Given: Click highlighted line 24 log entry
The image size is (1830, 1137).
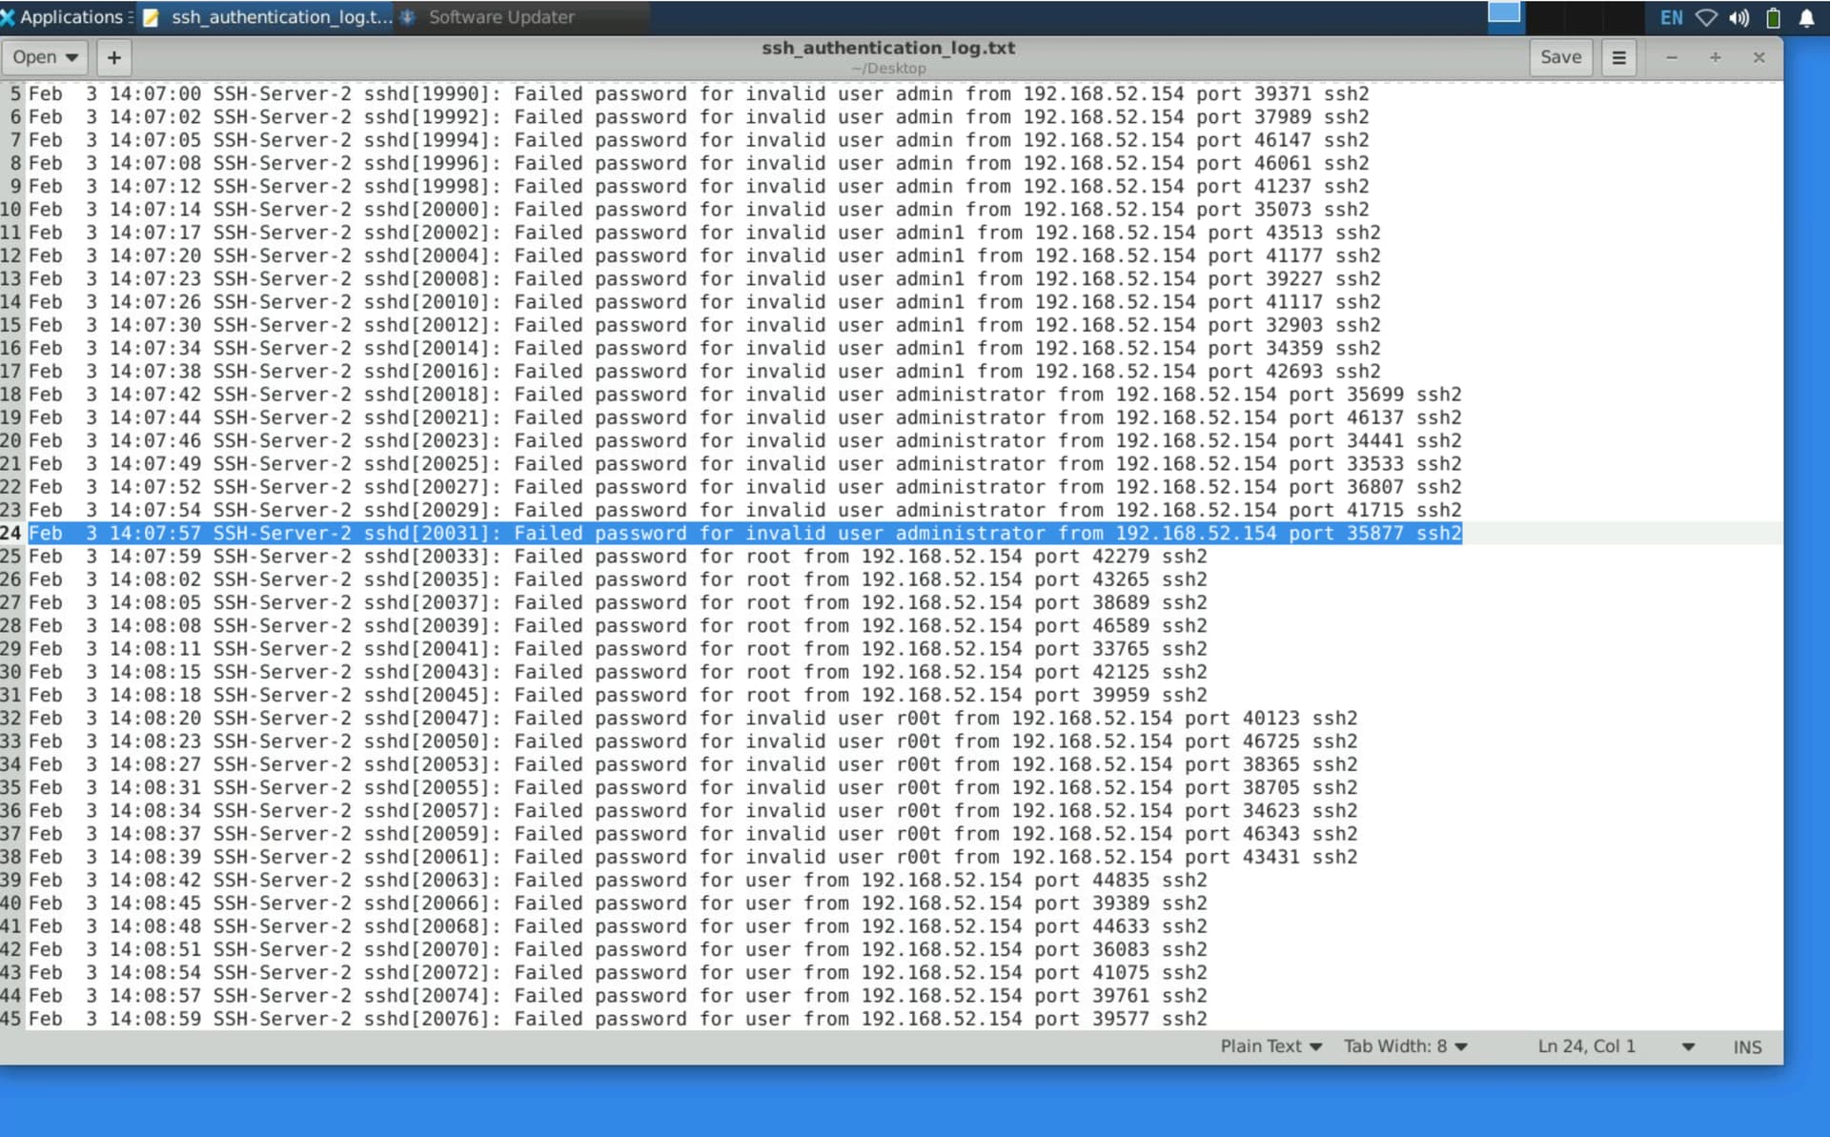Looking at the screenshot, I should 743,534.
